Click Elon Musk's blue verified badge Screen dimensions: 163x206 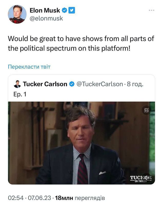[x=64, y=10]
